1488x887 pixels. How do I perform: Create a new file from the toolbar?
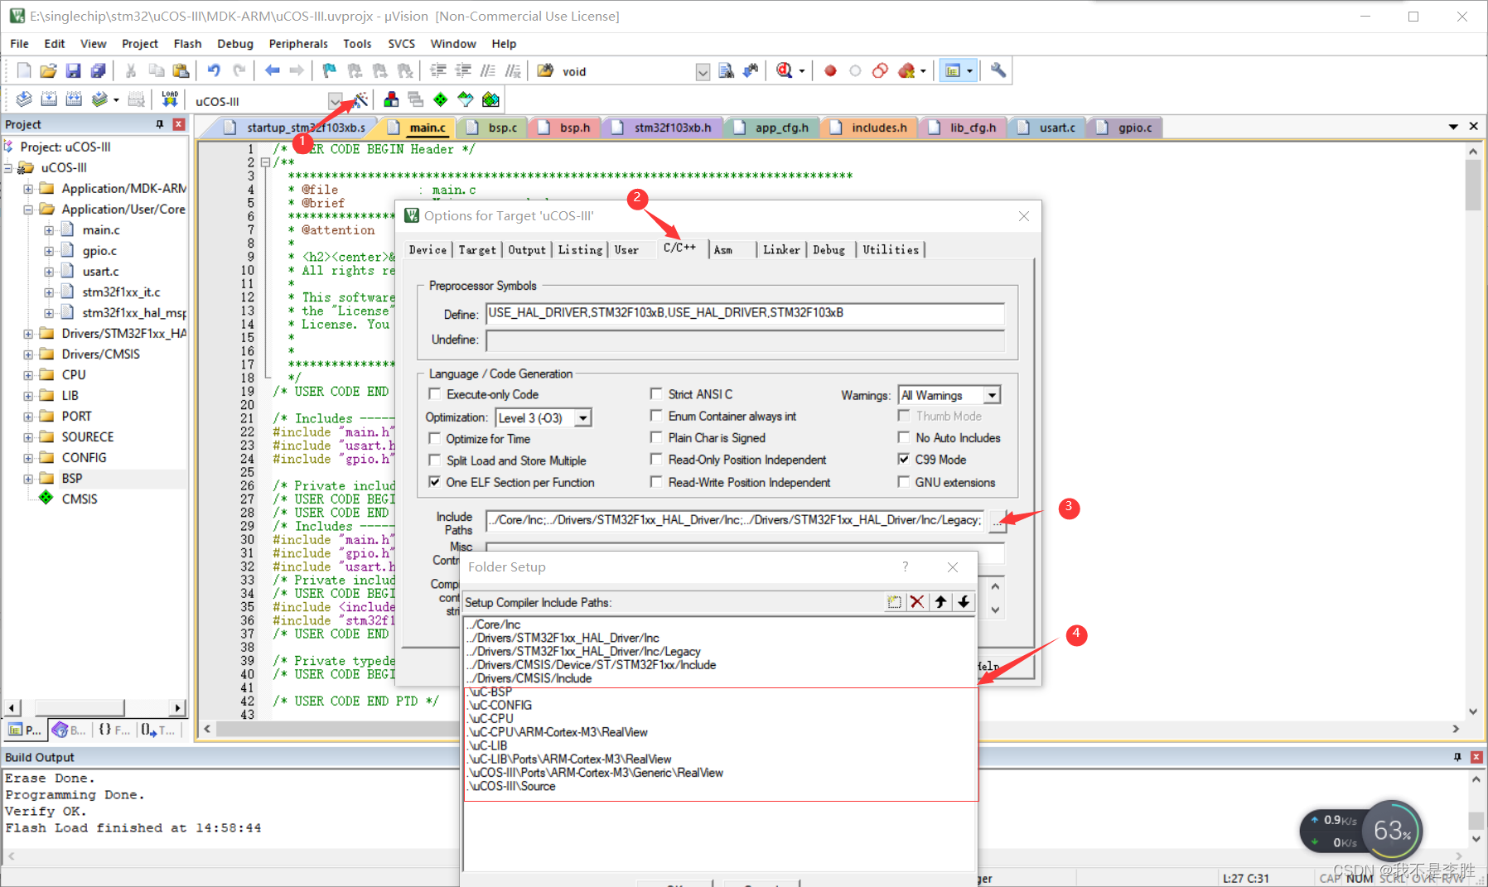(24, 71)
